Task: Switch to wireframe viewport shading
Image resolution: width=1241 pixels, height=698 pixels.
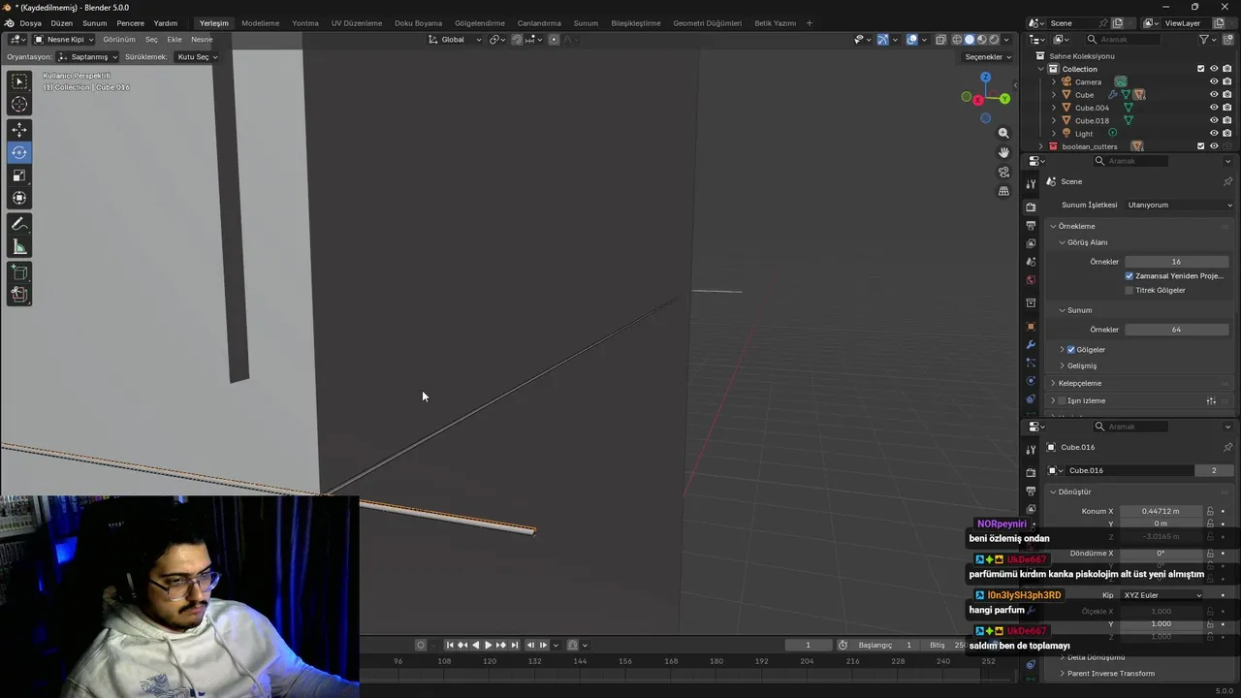Action: pos(957,40)
